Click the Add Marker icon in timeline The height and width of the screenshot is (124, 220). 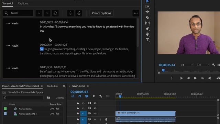pos(94,96)
